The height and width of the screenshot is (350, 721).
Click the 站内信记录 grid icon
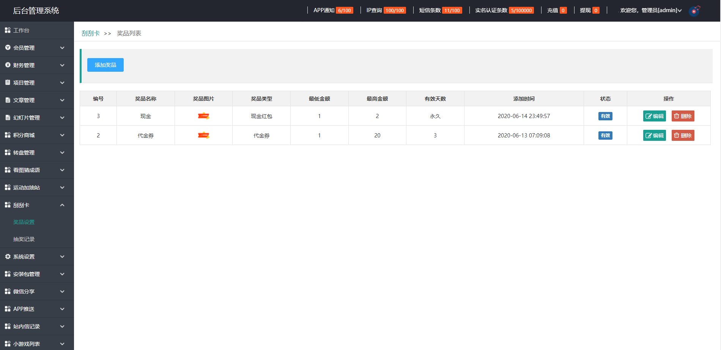click(x=8, y=326)
